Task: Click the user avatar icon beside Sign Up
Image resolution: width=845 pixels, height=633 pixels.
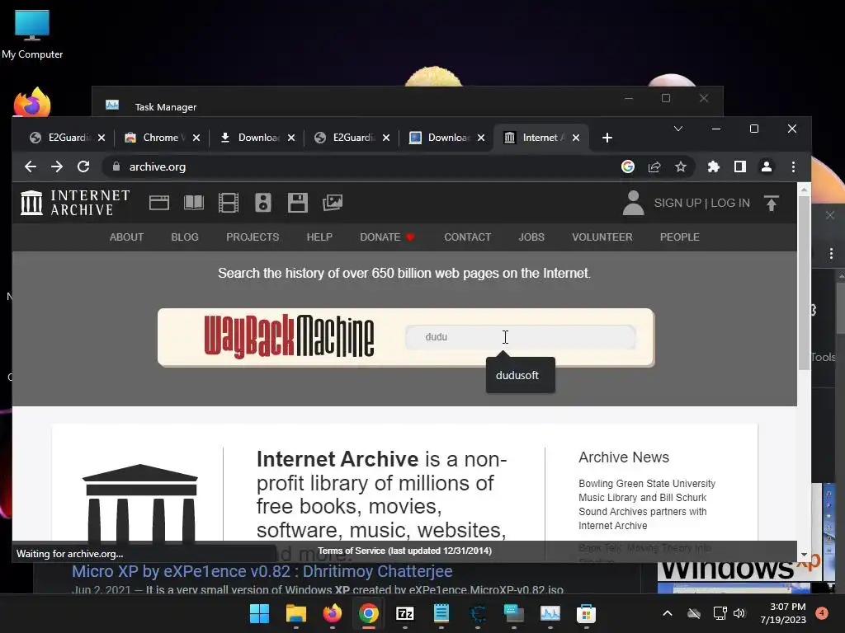Action: click(633, 203)
